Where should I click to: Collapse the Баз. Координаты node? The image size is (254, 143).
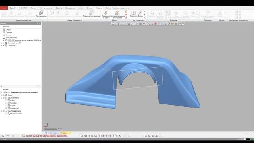[x=2, y=111]
